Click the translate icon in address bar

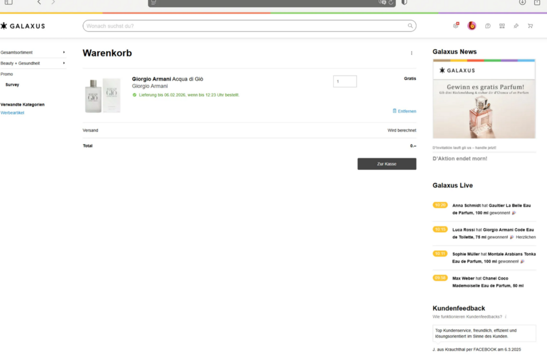[x=382, y=2]
